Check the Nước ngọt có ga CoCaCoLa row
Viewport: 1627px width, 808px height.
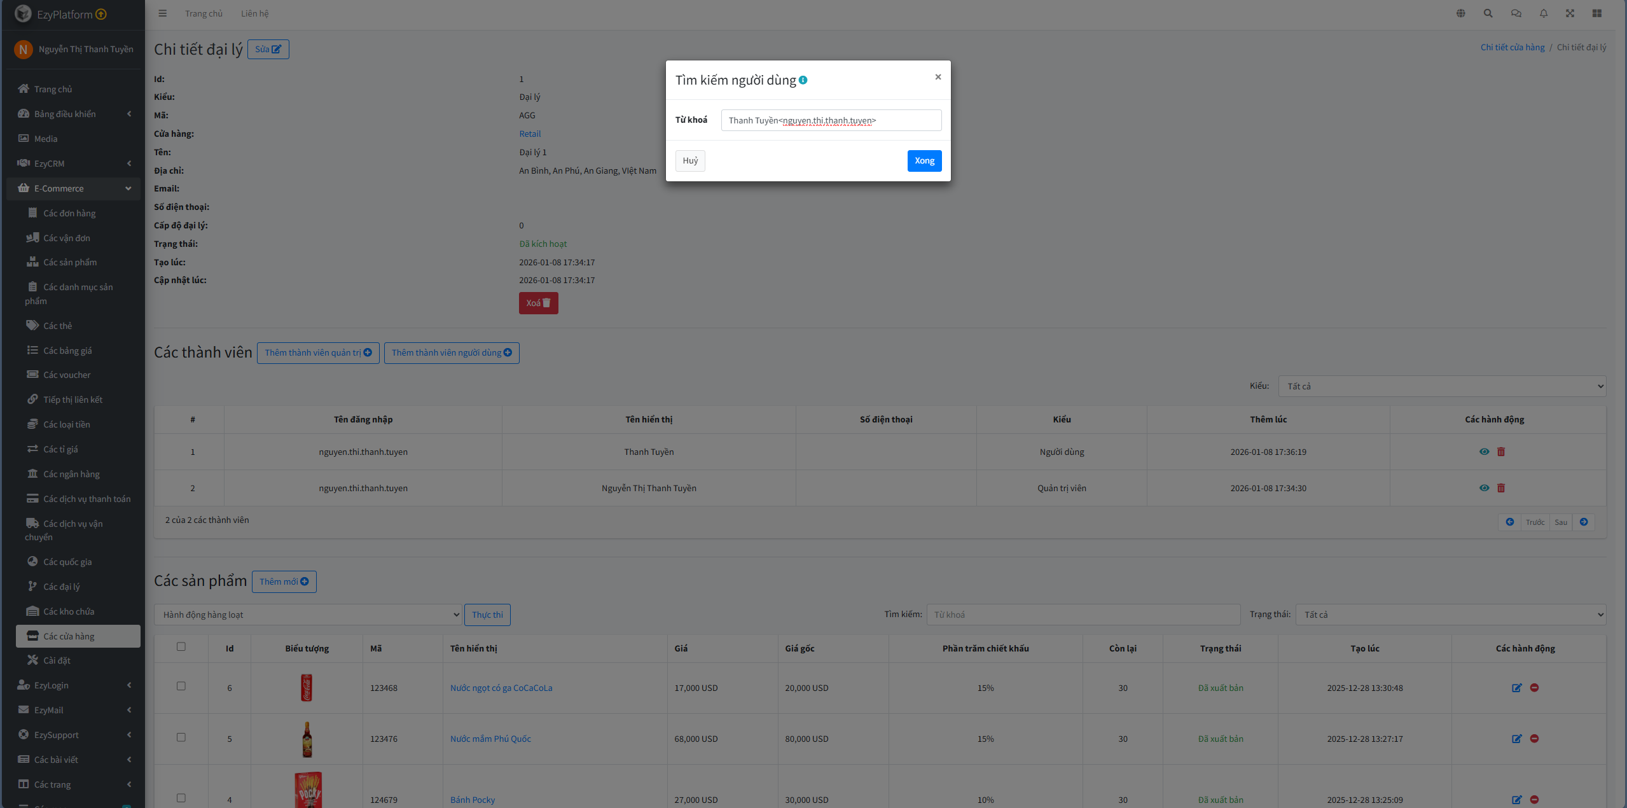pyautogui.click(x=181, y=686)
